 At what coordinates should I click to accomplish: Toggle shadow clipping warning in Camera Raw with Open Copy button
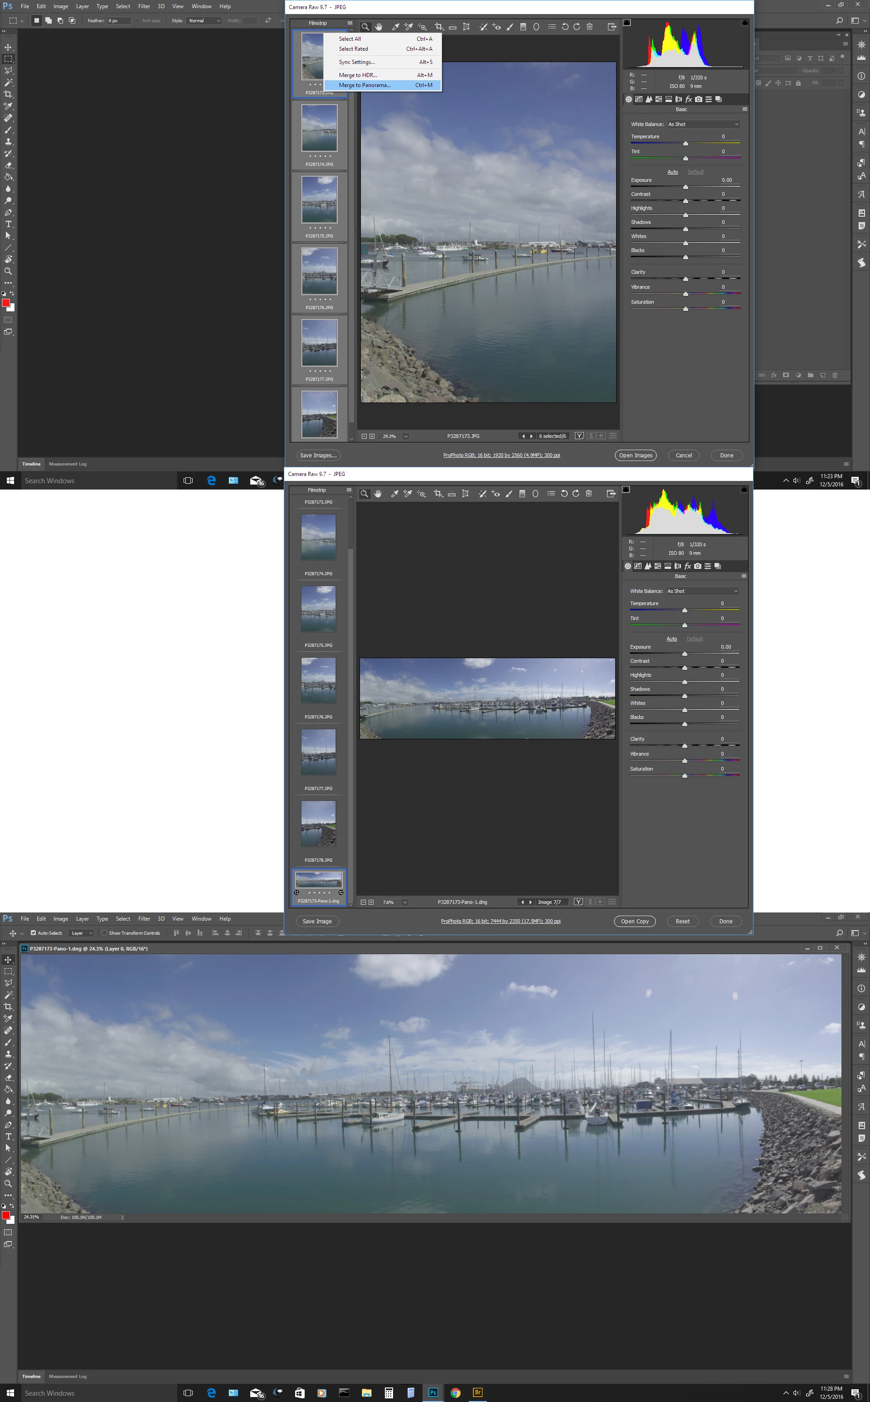pyautogui.click(x=626, y=490)
